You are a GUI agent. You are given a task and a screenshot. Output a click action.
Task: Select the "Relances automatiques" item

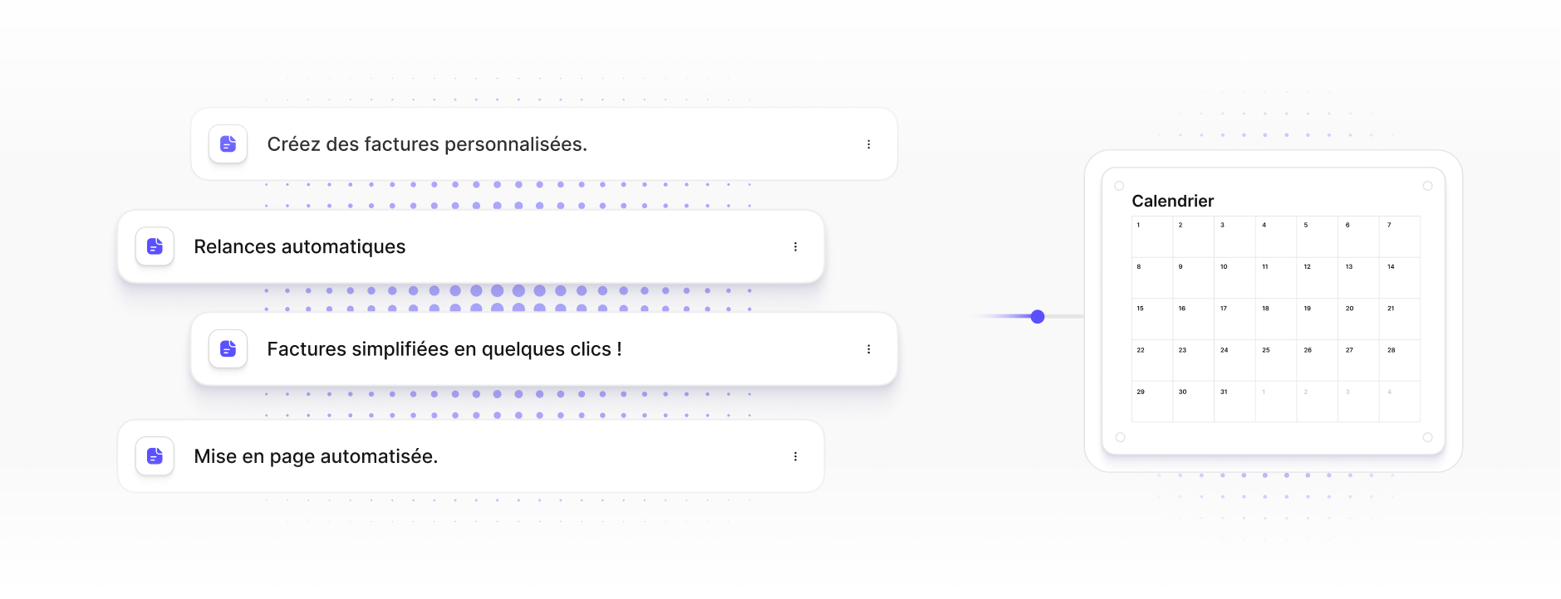(300, 246)
